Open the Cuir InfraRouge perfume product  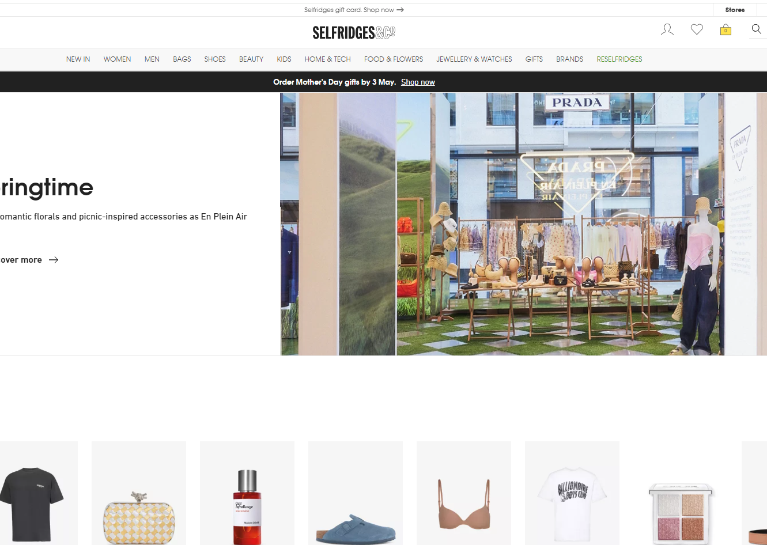(x=247, y=493)
